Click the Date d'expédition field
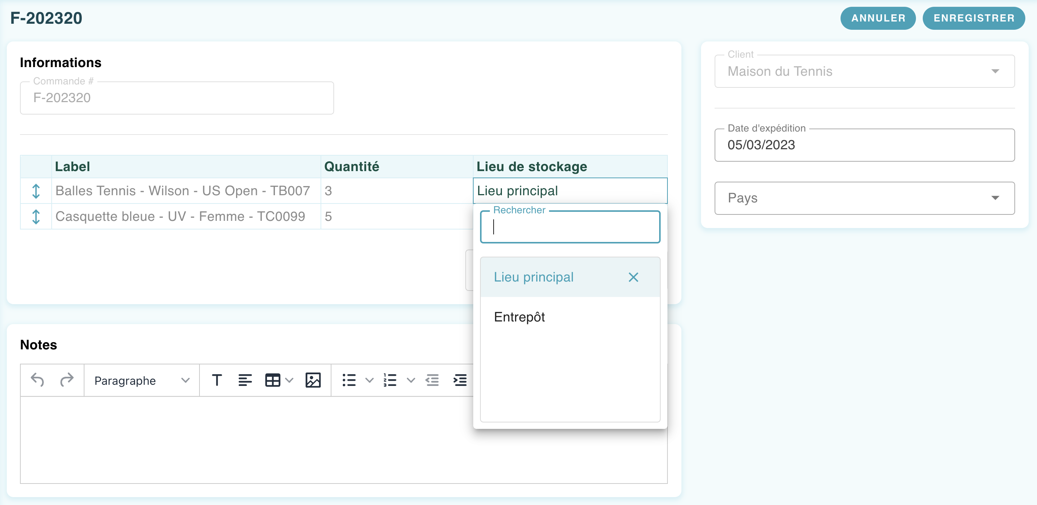The width and height of the screenshot is (1037, 505). (864, 145)
